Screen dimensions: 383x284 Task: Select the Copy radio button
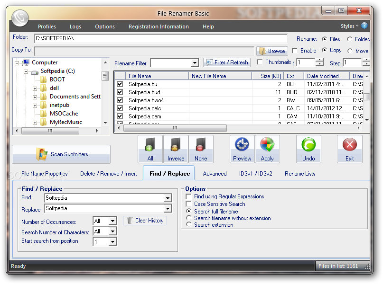pyautogui.click(x=324, y=50)
